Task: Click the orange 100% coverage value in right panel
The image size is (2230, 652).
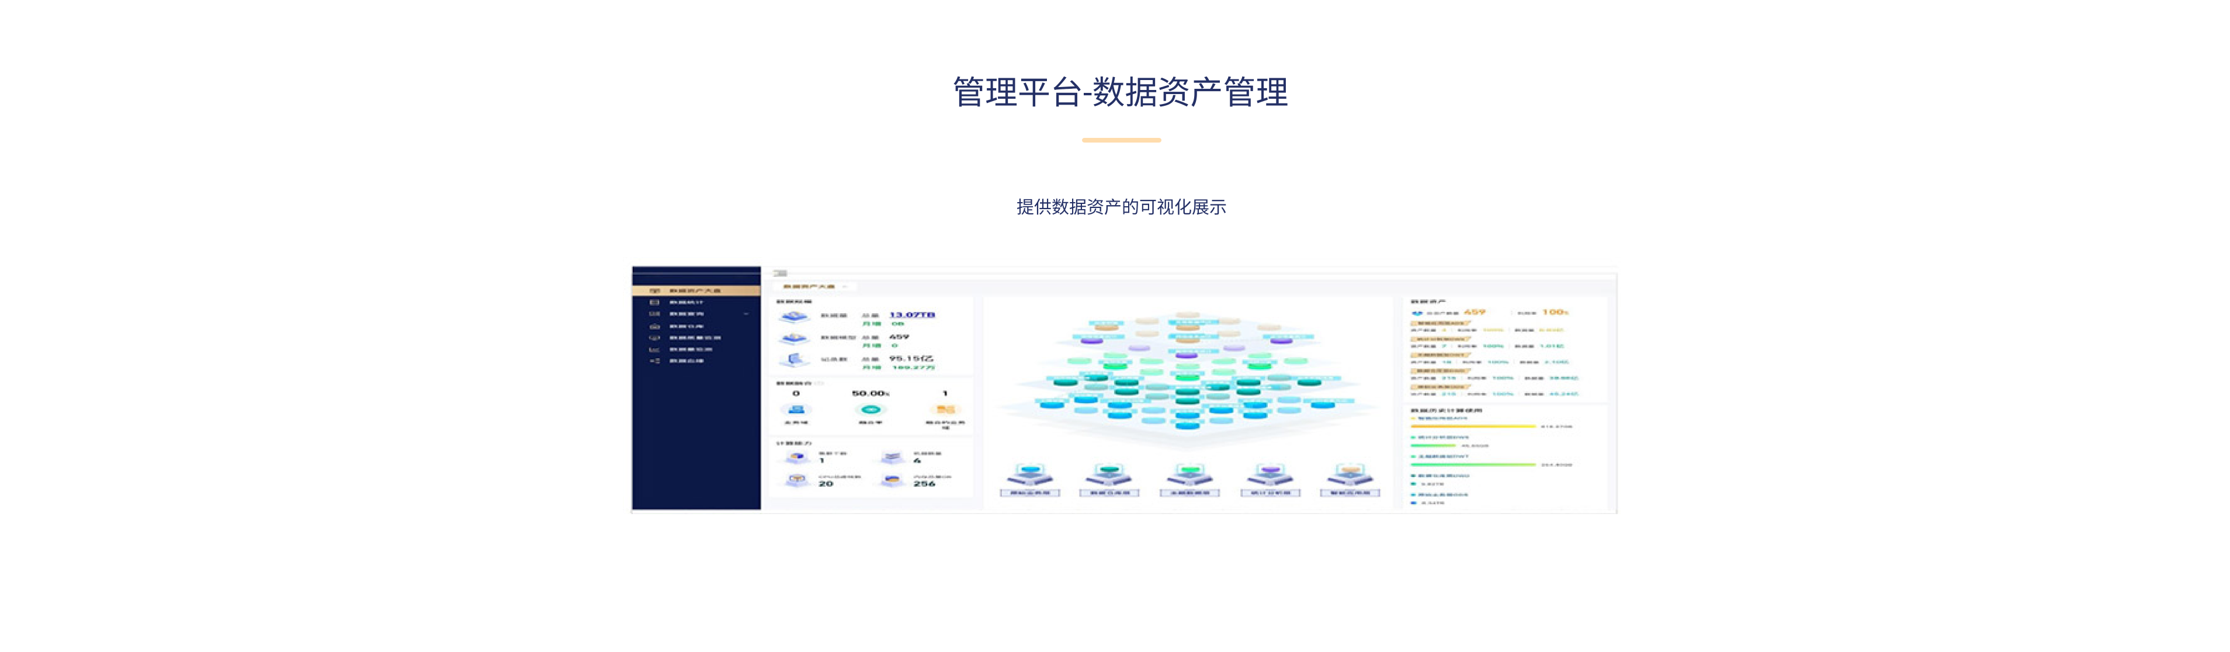Action: click(1556, 313)
